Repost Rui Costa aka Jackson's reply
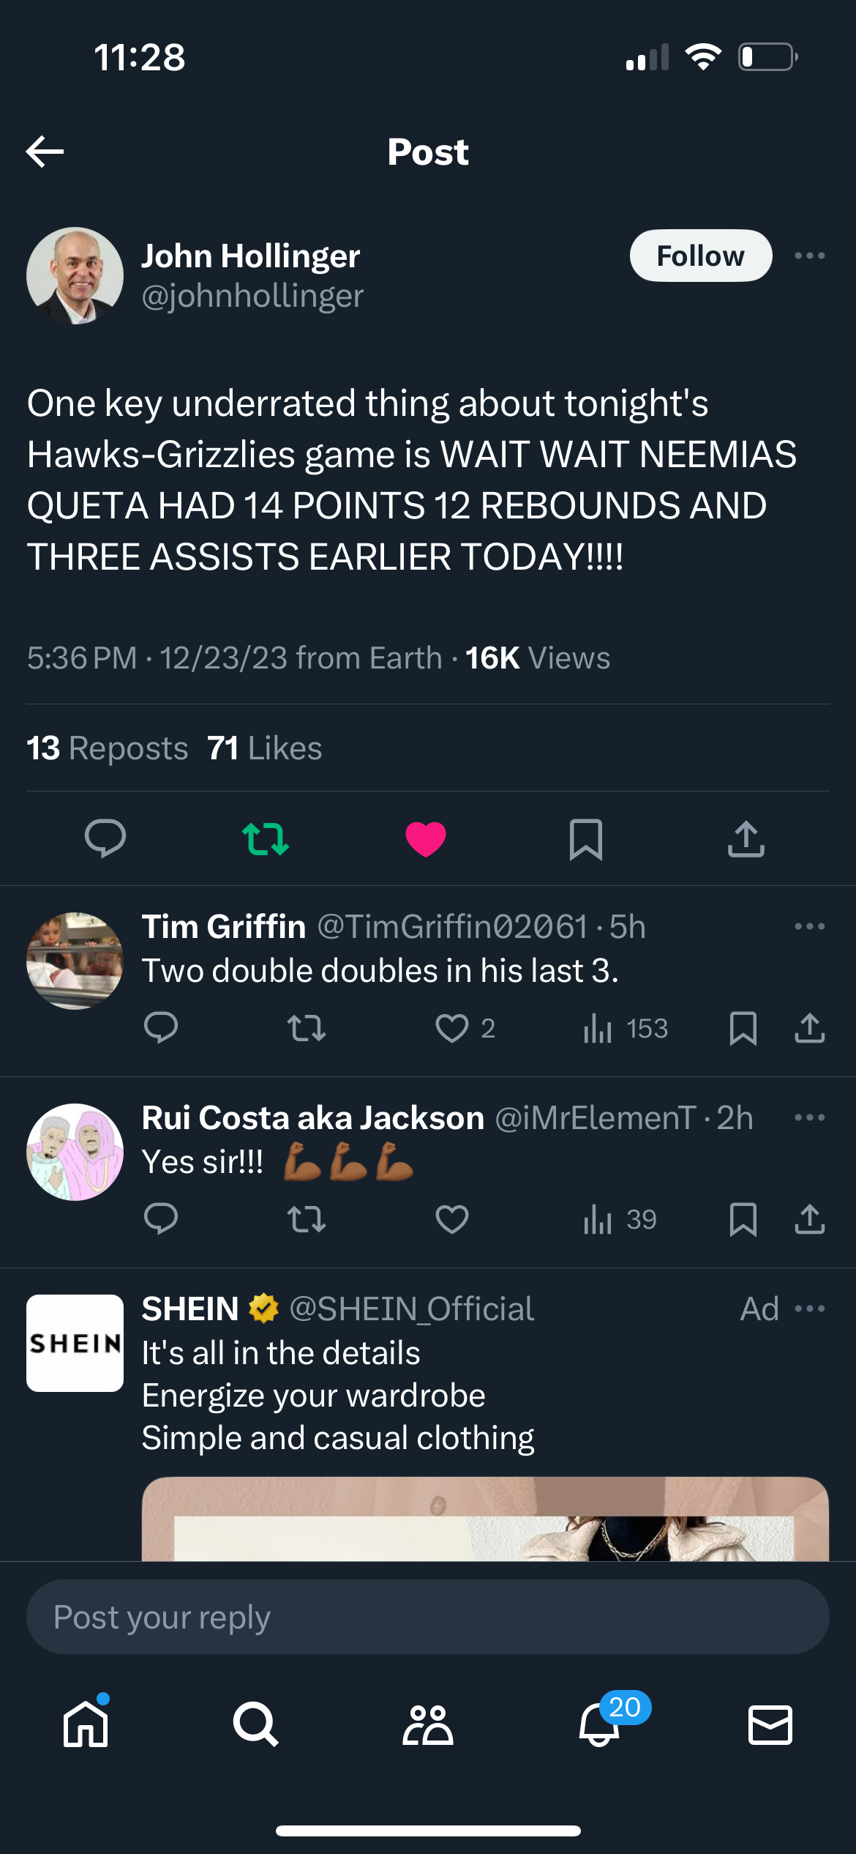The height and width of the screenshot is (1854, 856). (x=307, y=1219)
